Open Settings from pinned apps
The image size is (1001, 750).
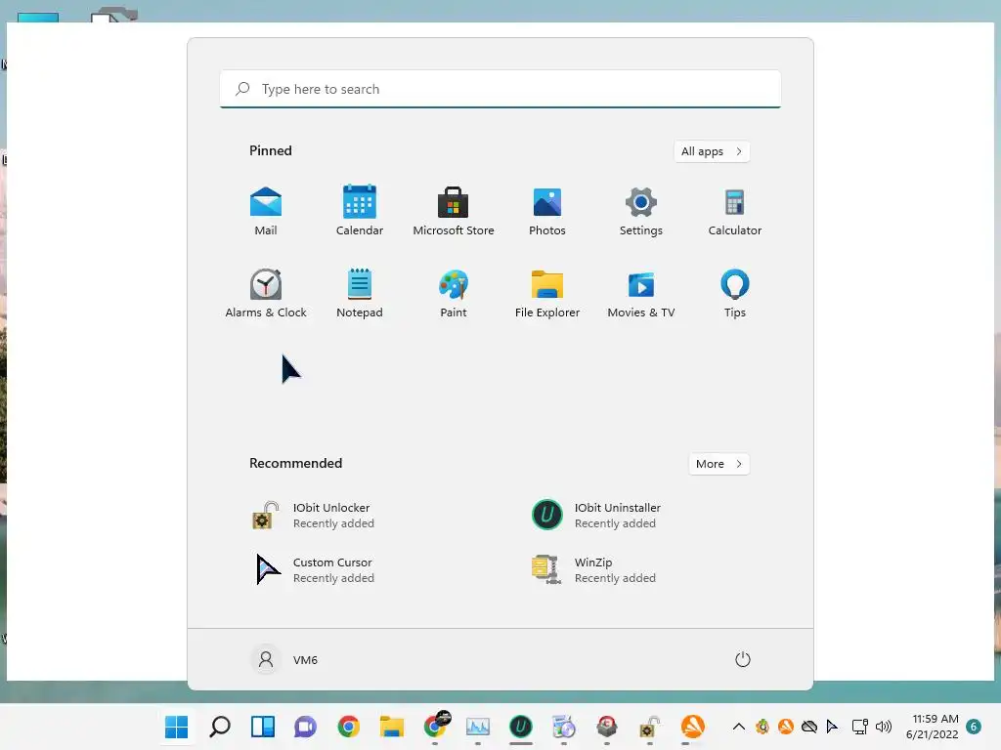641,212
